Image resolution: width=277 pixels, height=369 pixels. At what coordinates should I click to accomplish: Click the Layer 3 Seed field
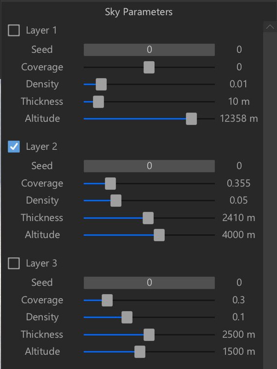149,283
